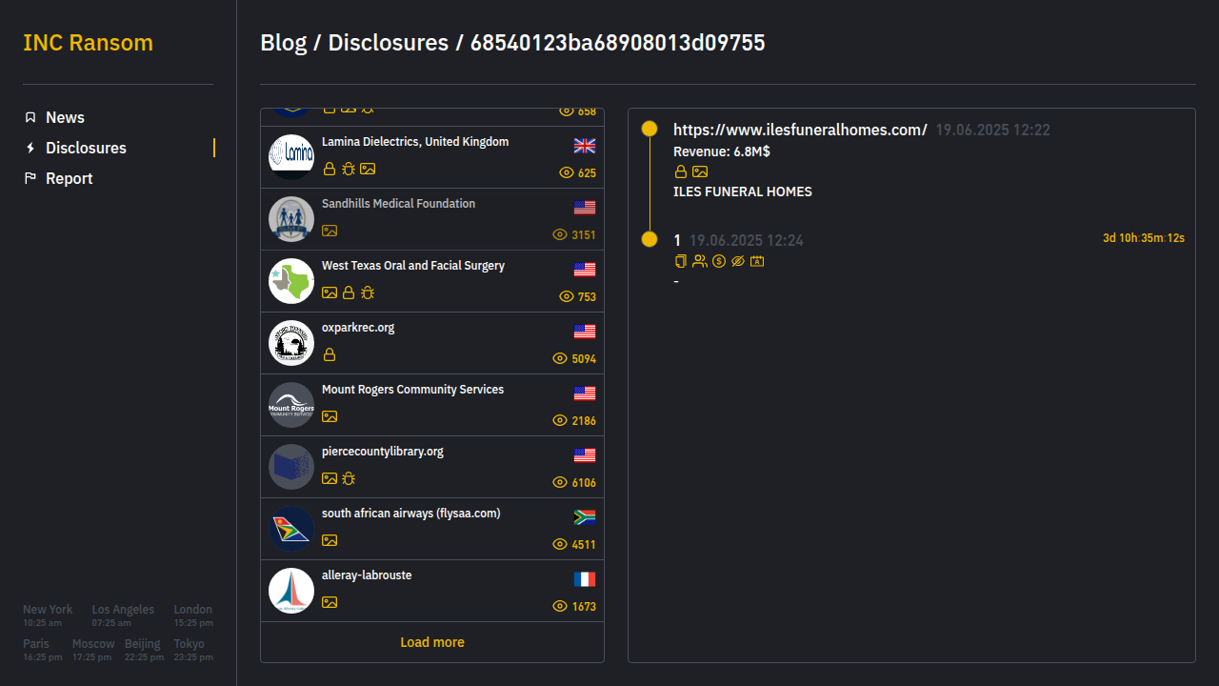Viewport: 1219px width, 686px height.
Task: Click the South African Airways logo
Action: click(291, 529)
